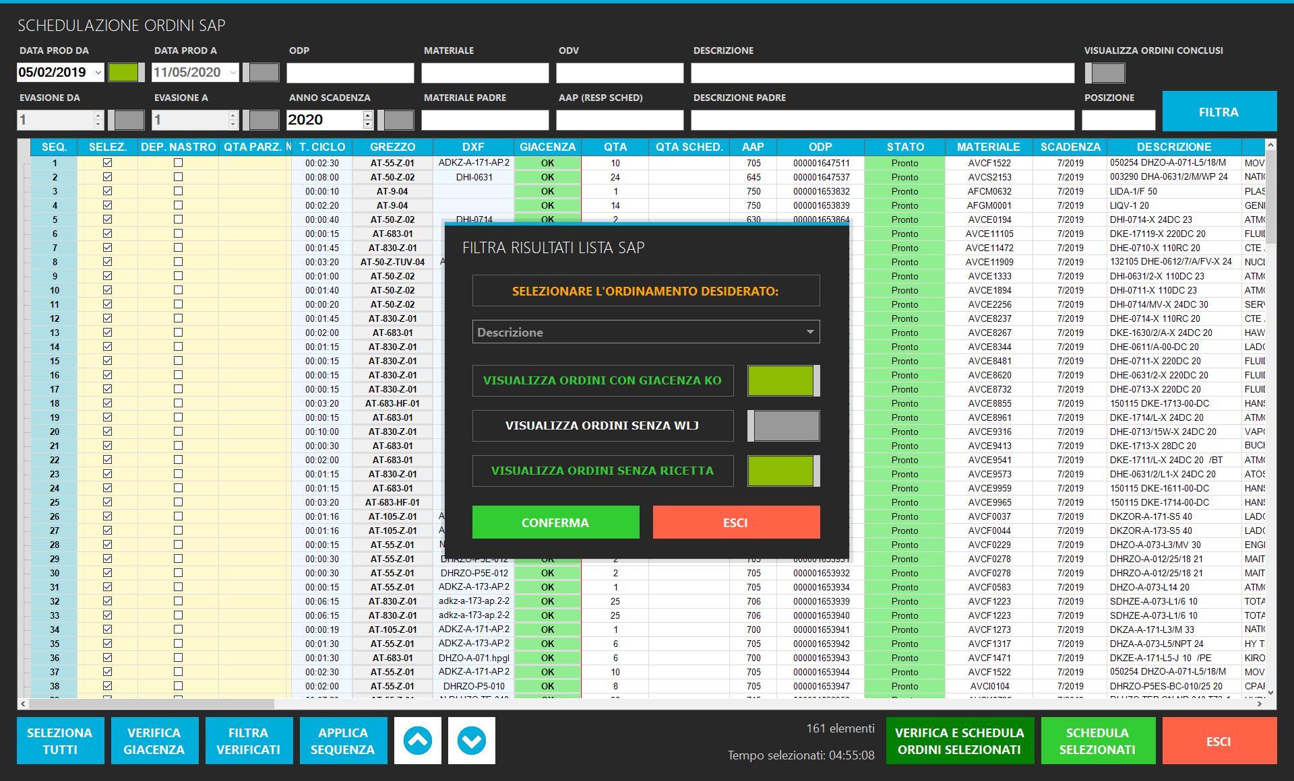
Task: Uncheck SELEZ. checkbox in row 1
Action: point(107,163)
